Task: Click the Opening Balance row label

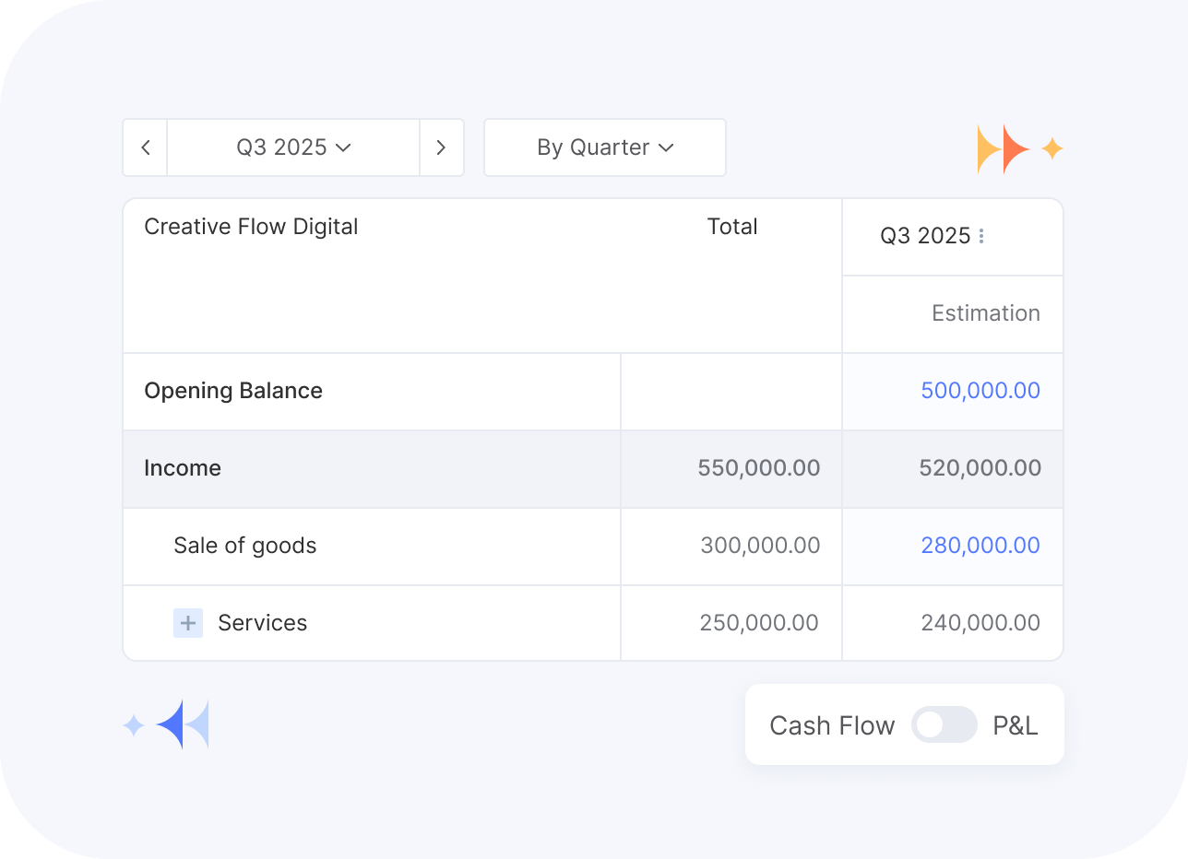Action: click(x=233, y=391)
